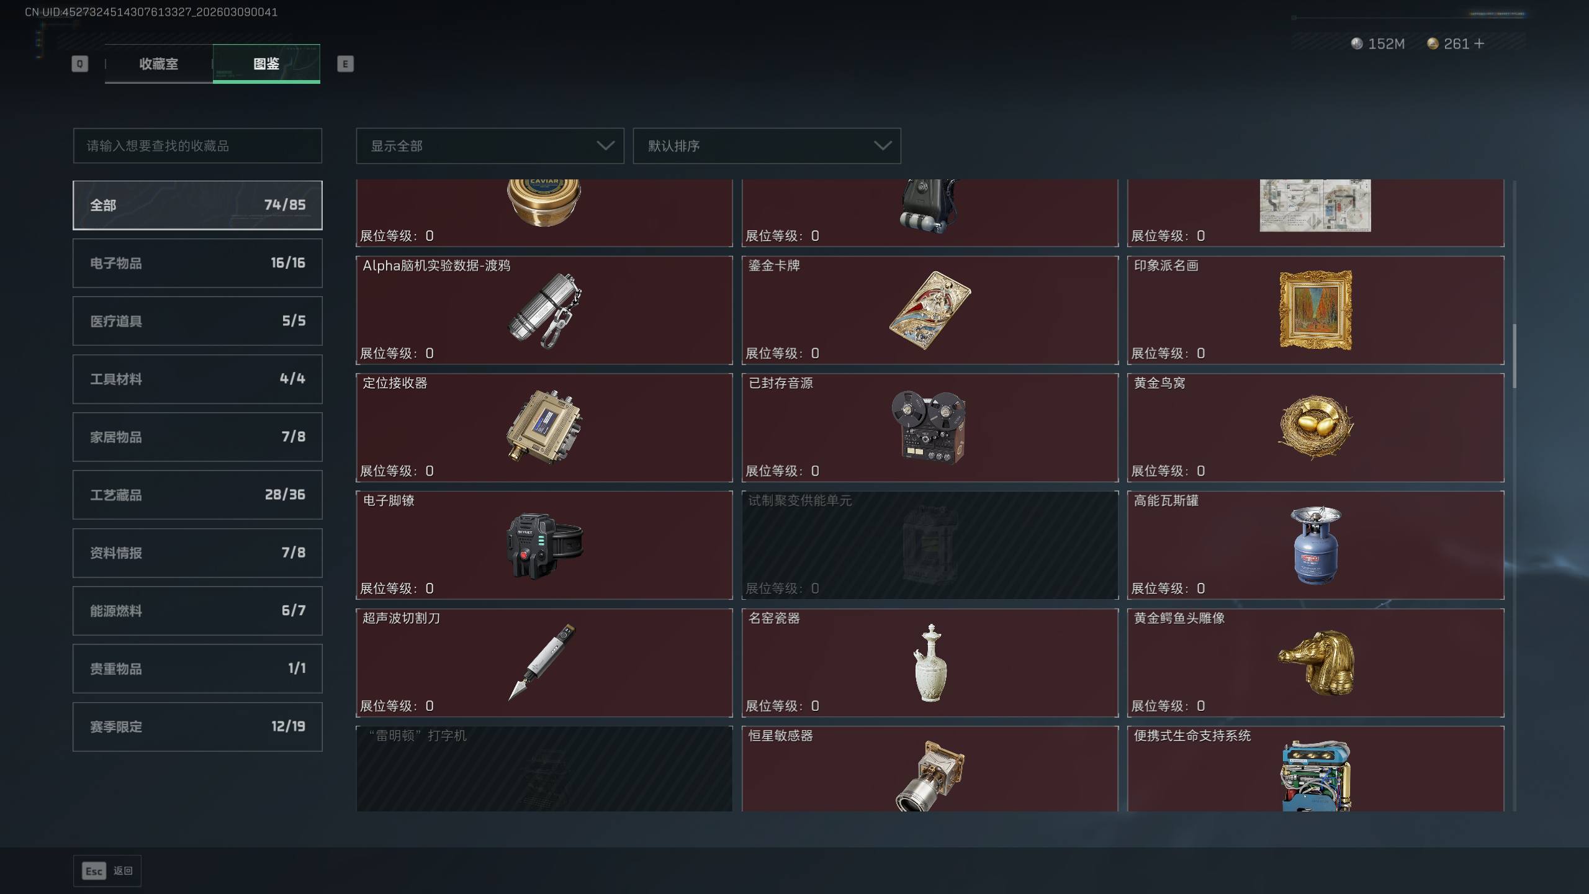Filter by 电子物品 category

(x=197, y=263)
